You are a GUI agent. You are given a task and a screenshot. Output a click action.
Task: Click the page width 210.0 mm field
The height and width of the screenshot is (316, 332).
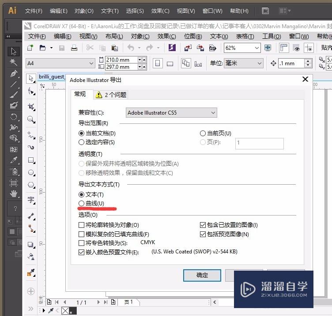point(121,60)
